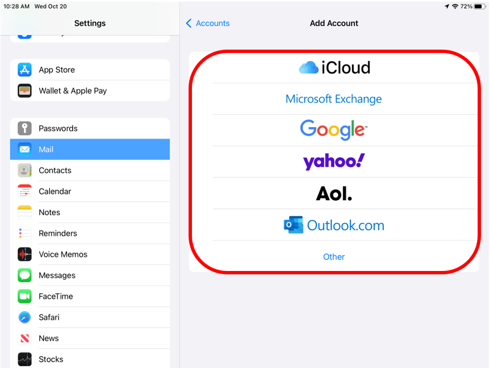Choose Yahoo account type
The image size is (491, 368).
tap(334, 162)
